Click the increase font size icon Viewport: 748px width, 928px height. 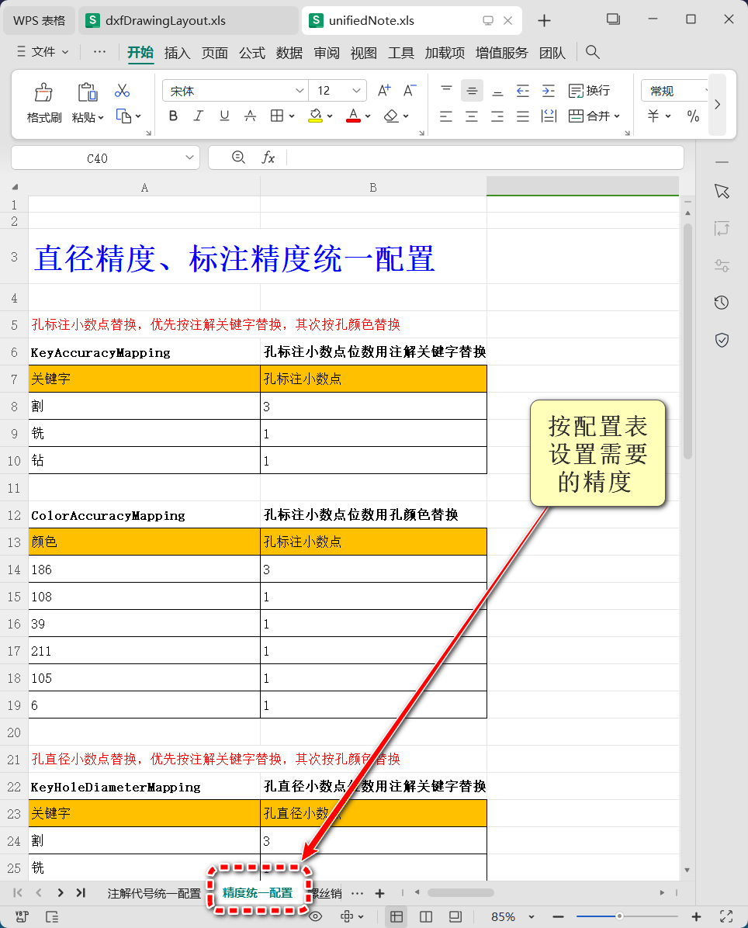click(x=384, y=91)
